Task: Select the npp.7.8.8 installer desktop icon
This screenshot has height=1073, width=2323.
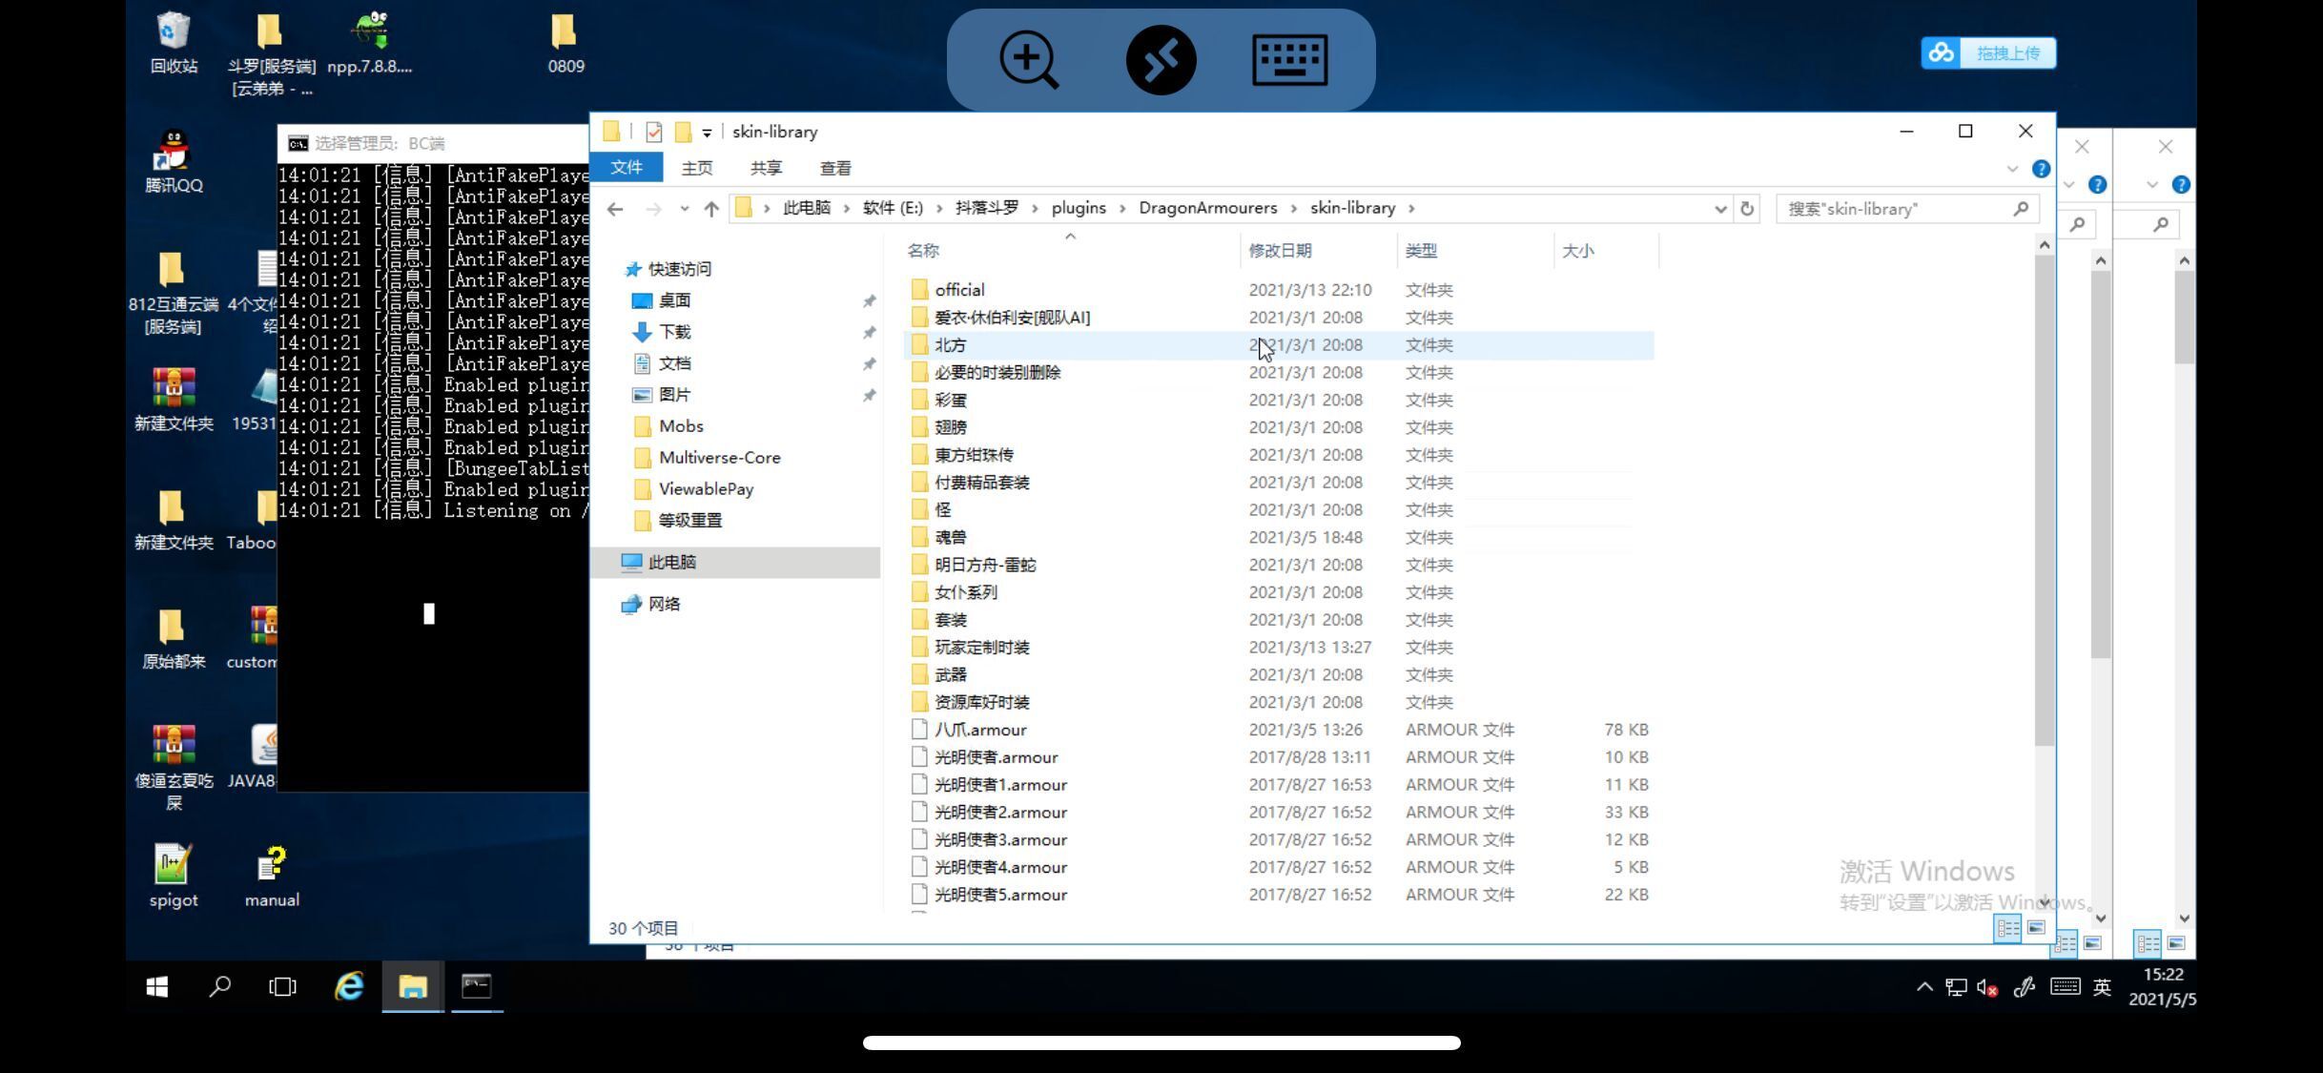Action: pos(370,43)
